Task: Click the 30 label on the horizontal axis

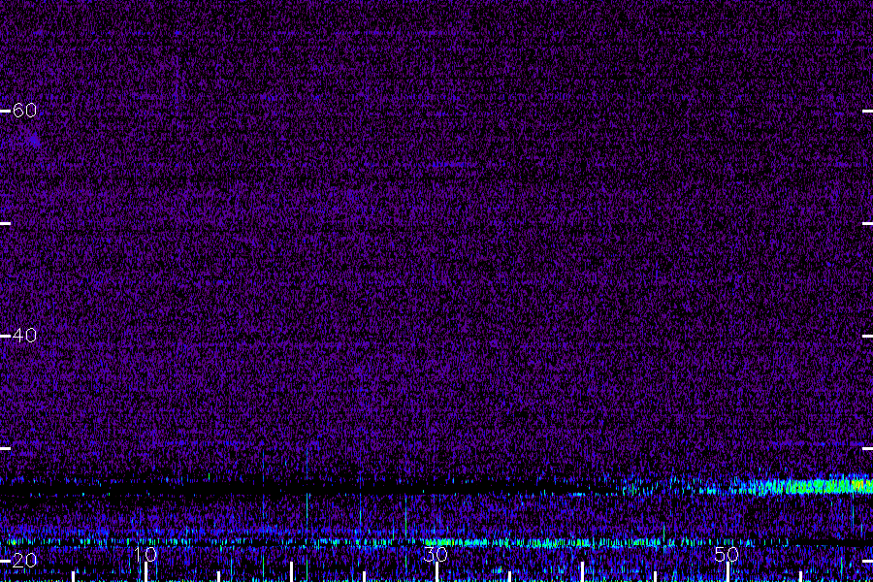Action: (x=436, y=554)
